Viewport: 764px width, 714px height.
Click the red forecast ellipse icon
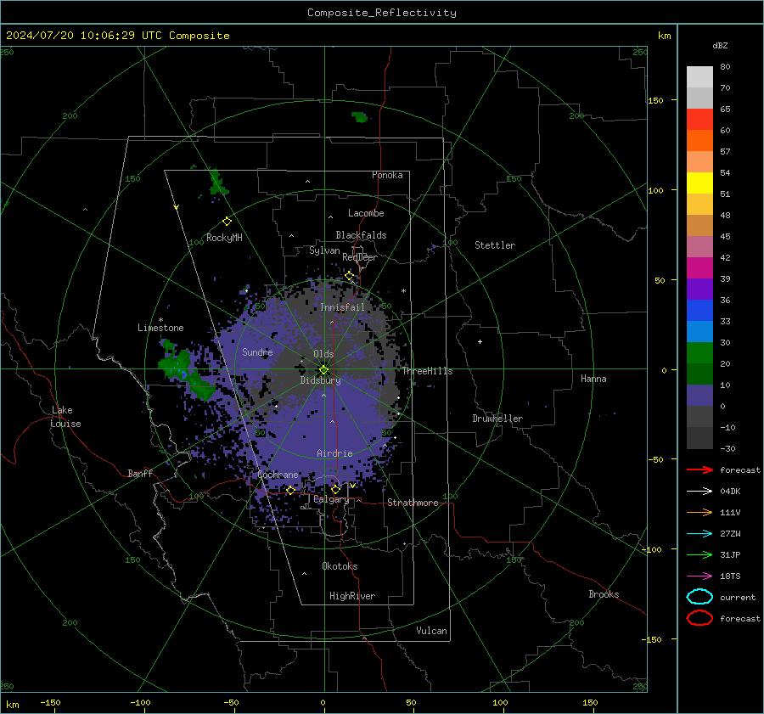[x=699, y=618]
